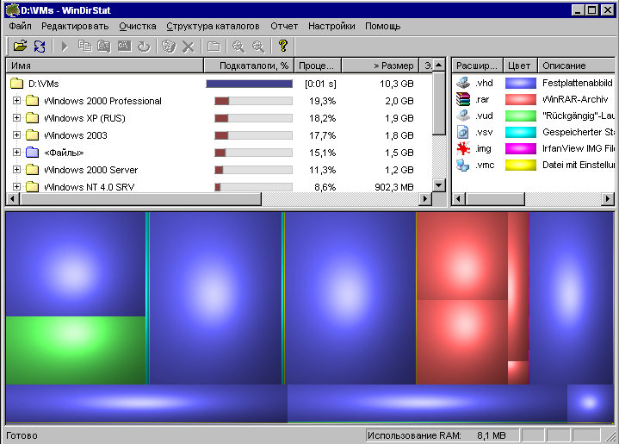Viewport: 619px width, 444px height.
Task: Expand the Windows 2000 Professional folder
Action: click(x=16, y=100)
